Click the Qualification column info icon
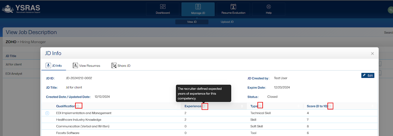This screenshot has width=393, height=136. 78,106
